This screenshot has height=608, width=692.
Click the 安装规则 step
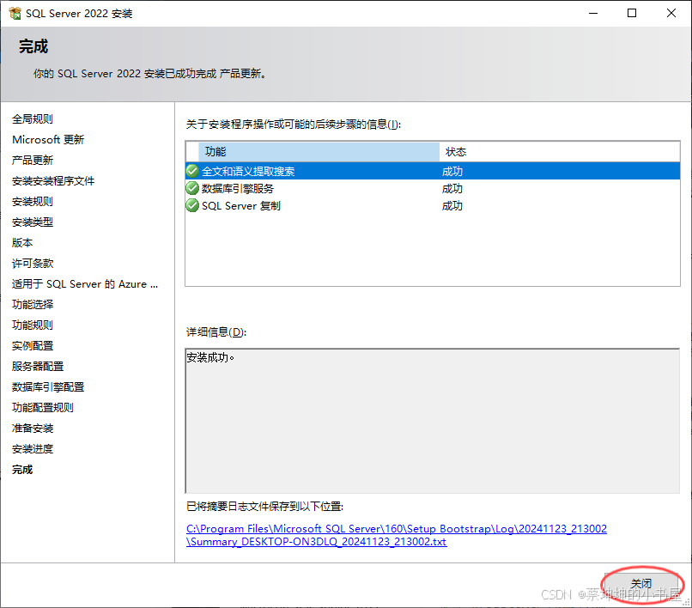pyautogui.click(x=33, y=201)
